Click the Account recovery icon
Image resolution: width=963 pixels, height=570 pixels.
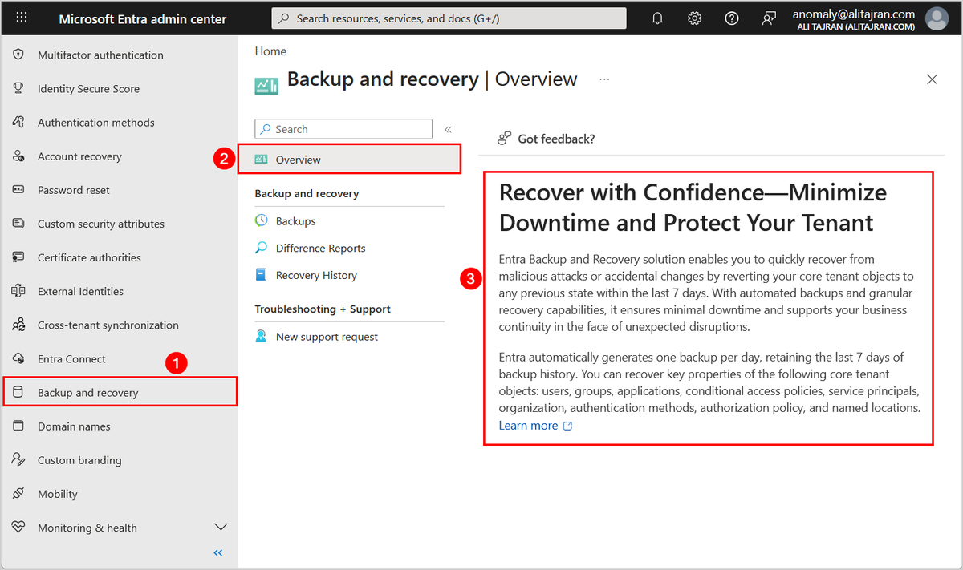[x=19, y=156]
